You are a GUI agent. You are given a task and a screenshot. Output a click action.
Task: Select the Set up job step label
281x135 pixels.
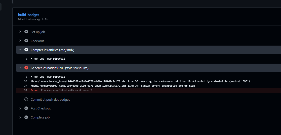(x=38, y=32)
